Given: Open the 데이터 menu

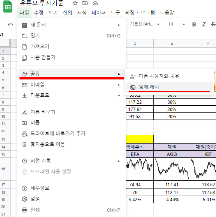Looking at the screenshot, I should (99, 13).
